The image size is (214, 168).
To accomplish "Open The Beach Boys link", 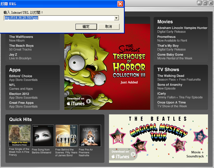I will coord(21,48).
